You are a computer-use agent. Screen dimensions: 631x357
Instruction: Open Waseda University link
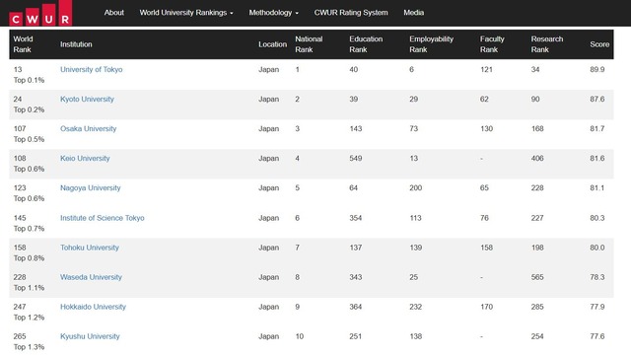(91, 277)
